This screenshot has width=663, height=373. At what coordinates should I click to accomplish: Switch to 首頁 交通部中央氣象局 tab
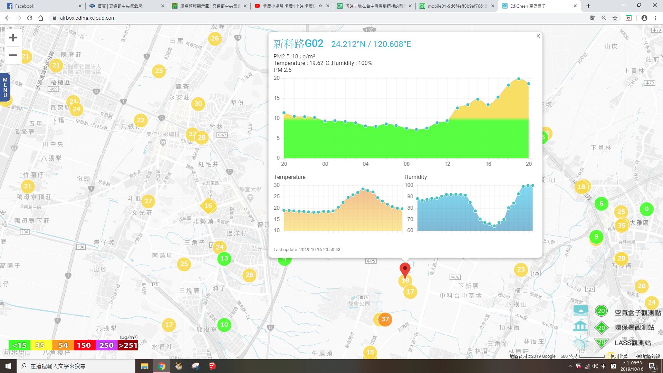coord(126,6)
